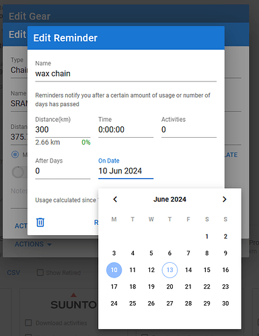259x336 pixels.
Task: Select June 15 in the calendar
Action: [207, 270]
